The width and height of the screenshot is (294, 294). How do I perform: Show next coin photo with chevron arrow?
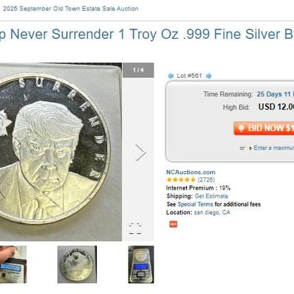[140, 152]
